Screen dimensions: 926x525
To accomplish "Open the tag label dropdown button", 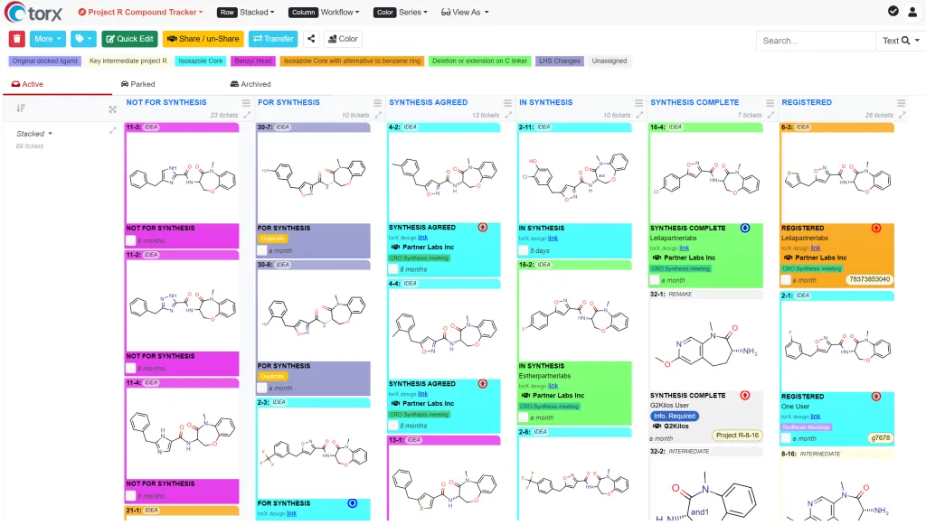I will pyautogui.click(x=82, y=39).
